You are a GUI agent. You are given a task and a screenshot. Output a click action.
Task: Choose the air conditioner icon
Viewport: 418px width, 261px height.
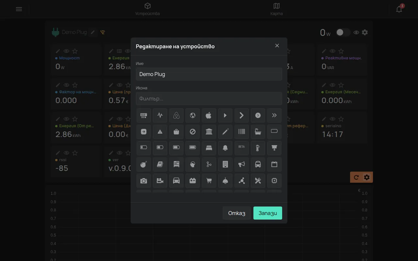pyautogui.click(x=144, y=115)
